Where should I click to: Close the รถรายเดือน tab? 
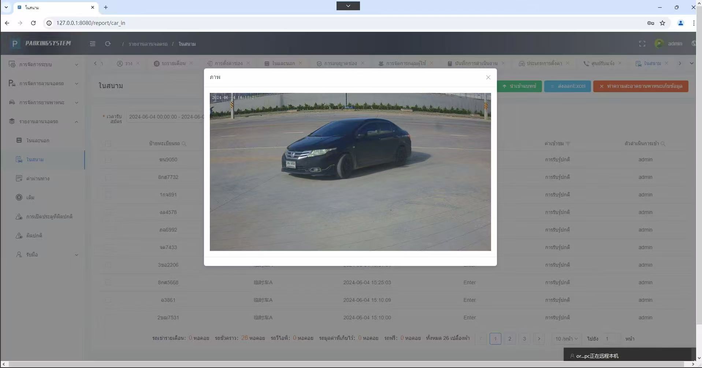click(x=191, y=63)
